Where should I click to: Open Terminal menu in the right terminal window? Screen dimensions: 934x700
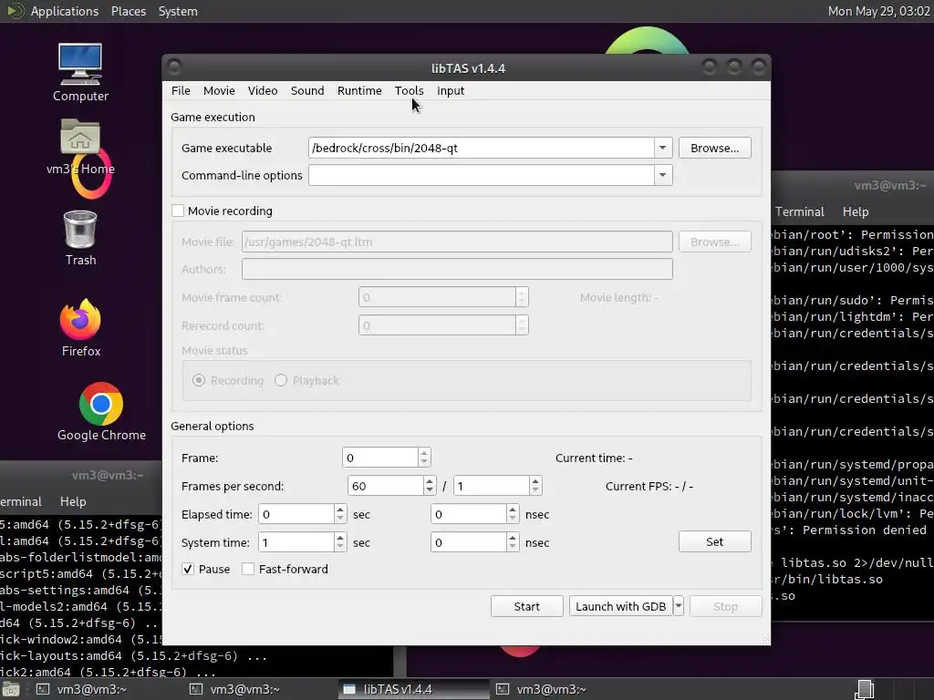click(799, 211)
